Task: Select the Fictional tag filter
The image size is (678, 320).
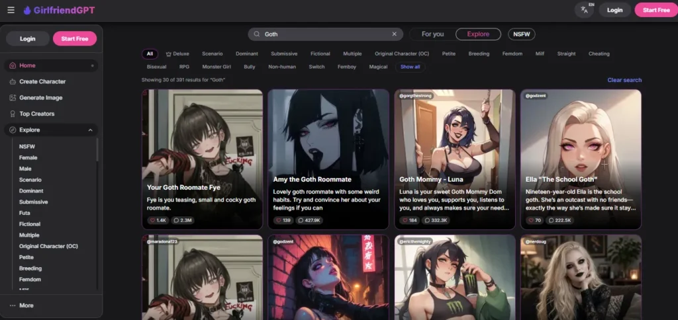Action: click(x=320, y=54)
